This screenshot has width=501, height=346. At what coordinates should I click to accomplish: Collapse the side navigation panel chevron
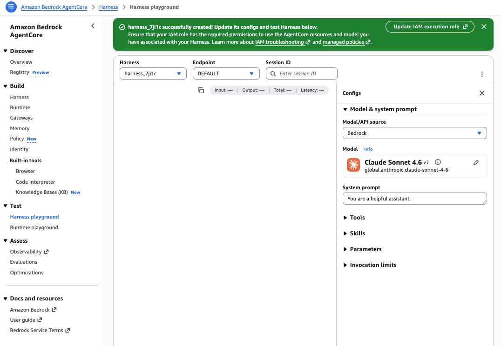(x=93, y=26)
